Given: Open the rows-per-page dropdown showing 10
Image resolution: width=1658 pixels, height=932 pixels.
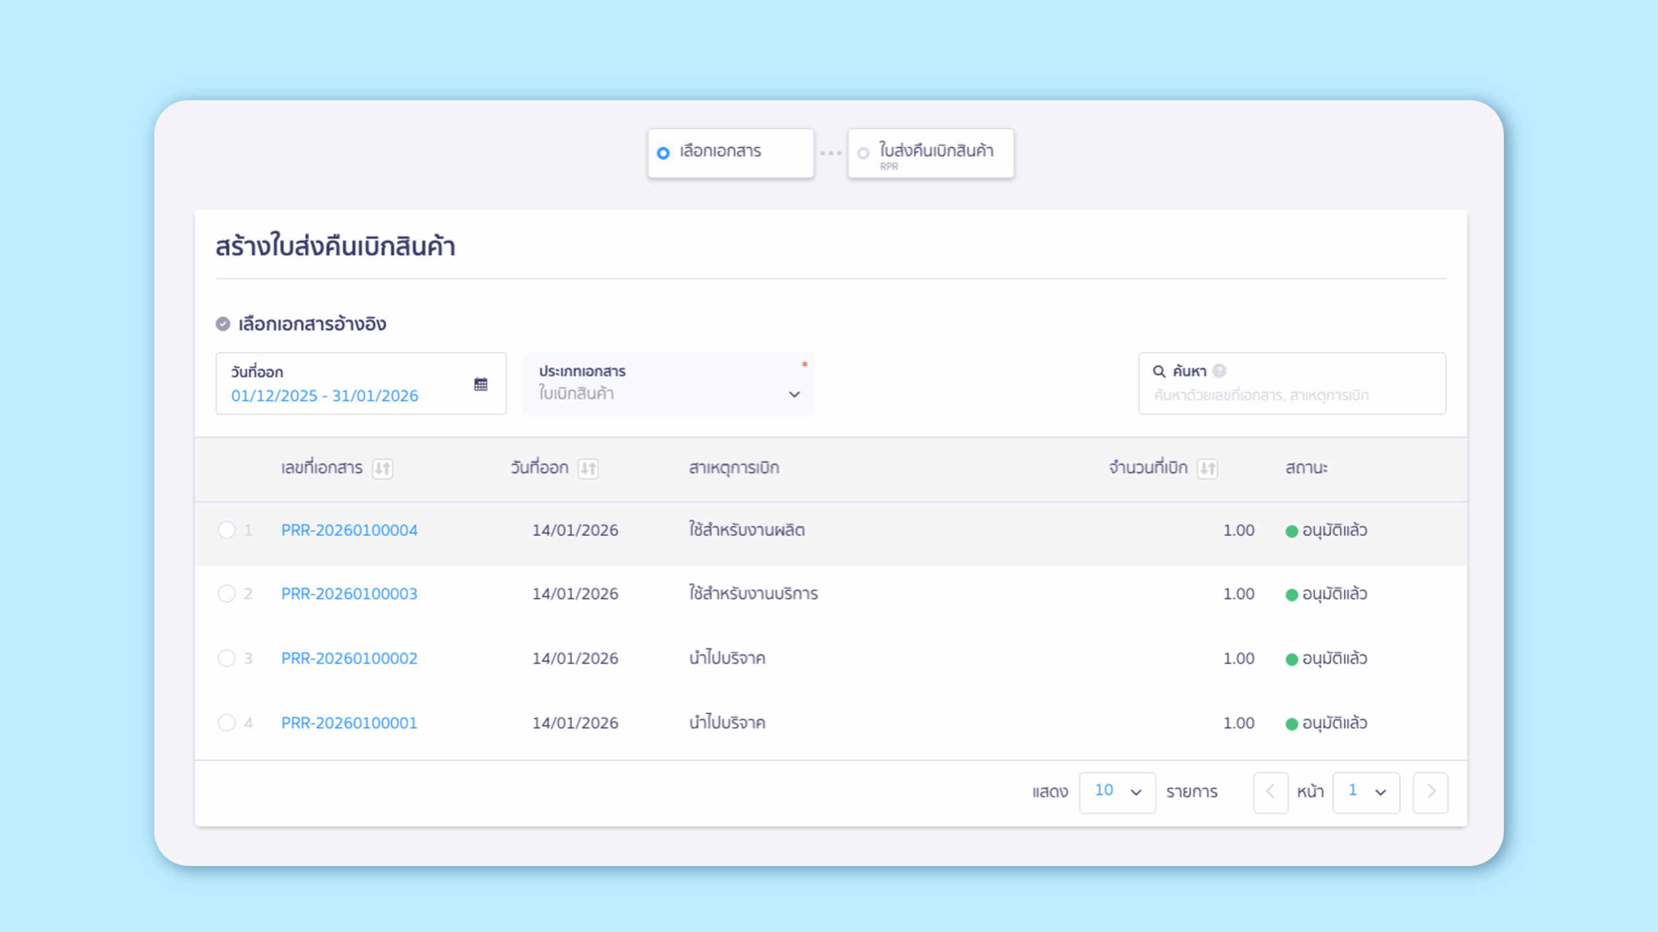Looking at the screenshot, I should (1117, 792).
